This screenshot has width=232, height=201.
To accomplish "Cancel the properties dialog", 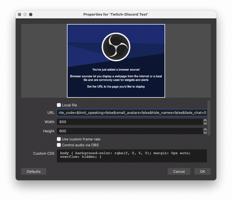I will pyautogui.click(x=179, y=171).
